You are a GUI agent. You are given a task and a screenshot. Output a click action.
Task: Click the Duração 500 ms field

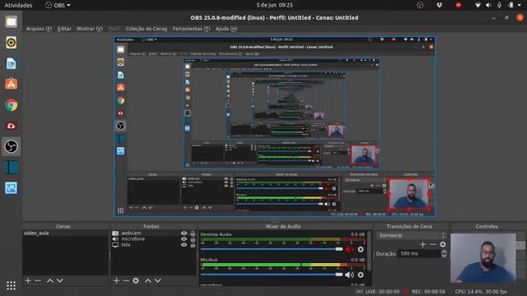point(419,253)
